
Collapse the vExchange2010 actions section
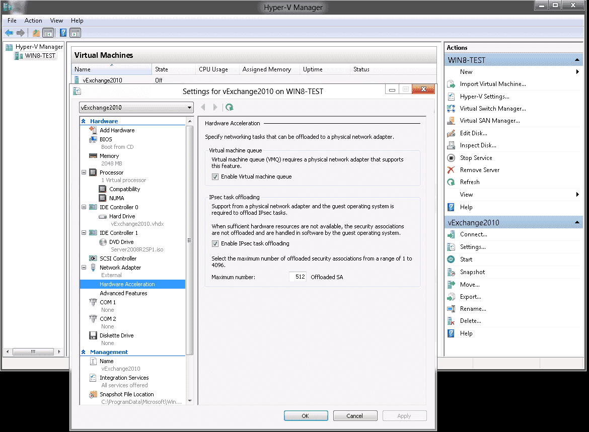(x=577, y=223)
